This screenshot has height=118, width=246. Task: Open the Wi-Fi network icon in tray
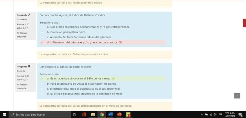point(211,115)
